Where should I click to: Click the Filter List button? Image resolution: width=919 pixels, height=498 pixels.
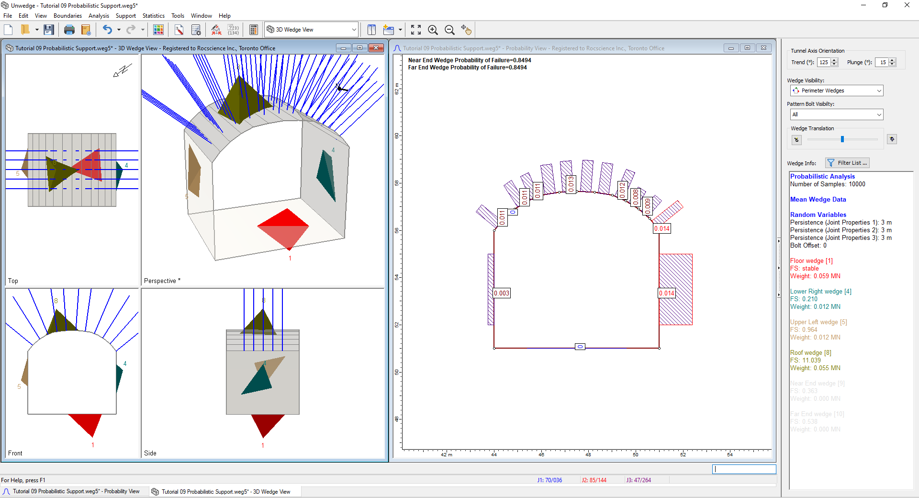pos(847,163)
